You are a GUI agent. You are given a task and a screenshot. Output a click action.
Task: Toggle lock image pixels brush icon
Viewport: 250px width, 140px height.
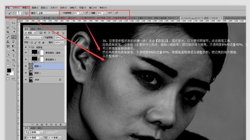click(x=36, y=43)
